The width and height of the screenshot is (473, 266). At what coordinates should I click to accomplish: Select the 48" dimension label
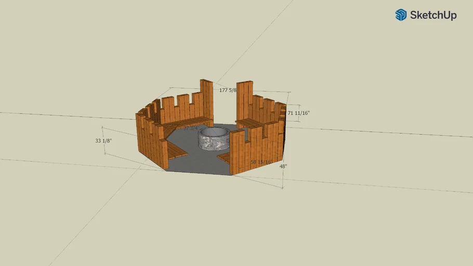coord(283,166)
